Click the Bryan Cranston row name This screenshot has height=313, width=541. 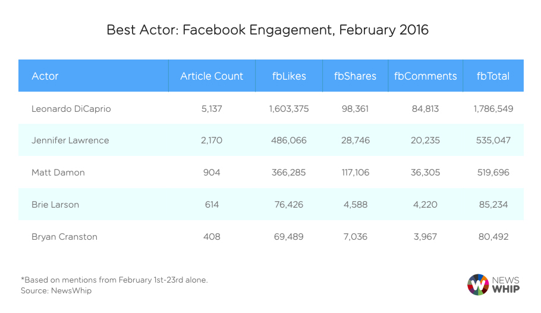pos(64,237)
